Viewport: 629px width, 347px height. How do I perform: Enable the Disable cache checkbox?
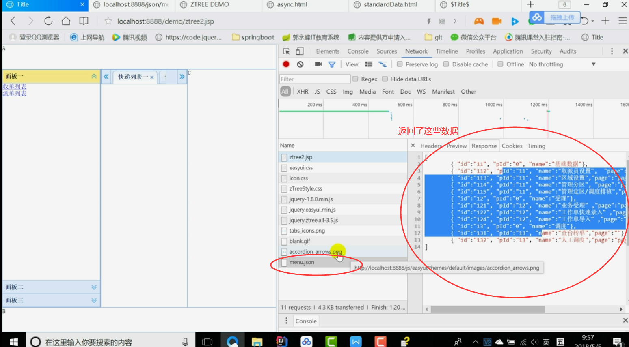446,64
